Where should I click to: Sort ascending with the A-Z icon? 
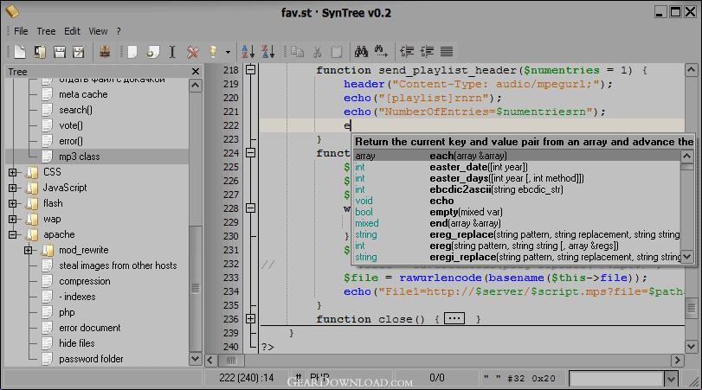[x=248, y=52]
